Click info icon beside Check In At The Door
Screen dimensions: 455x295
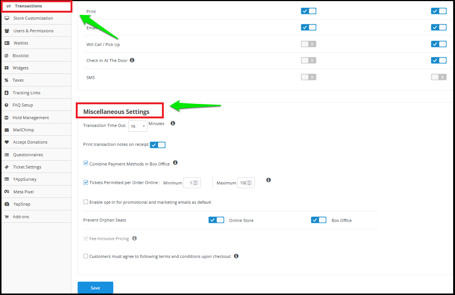(x=132, y=60)
